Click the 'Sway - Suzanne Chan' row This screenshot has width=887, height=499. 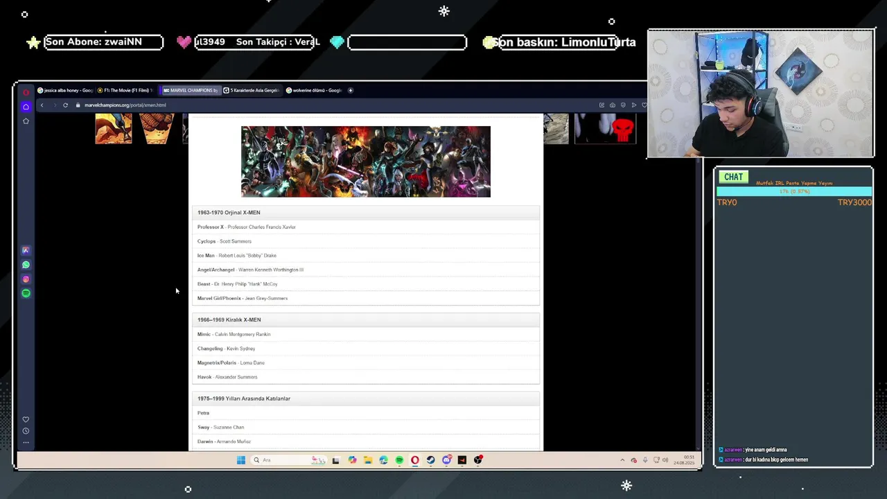click(x=366, y=427)
